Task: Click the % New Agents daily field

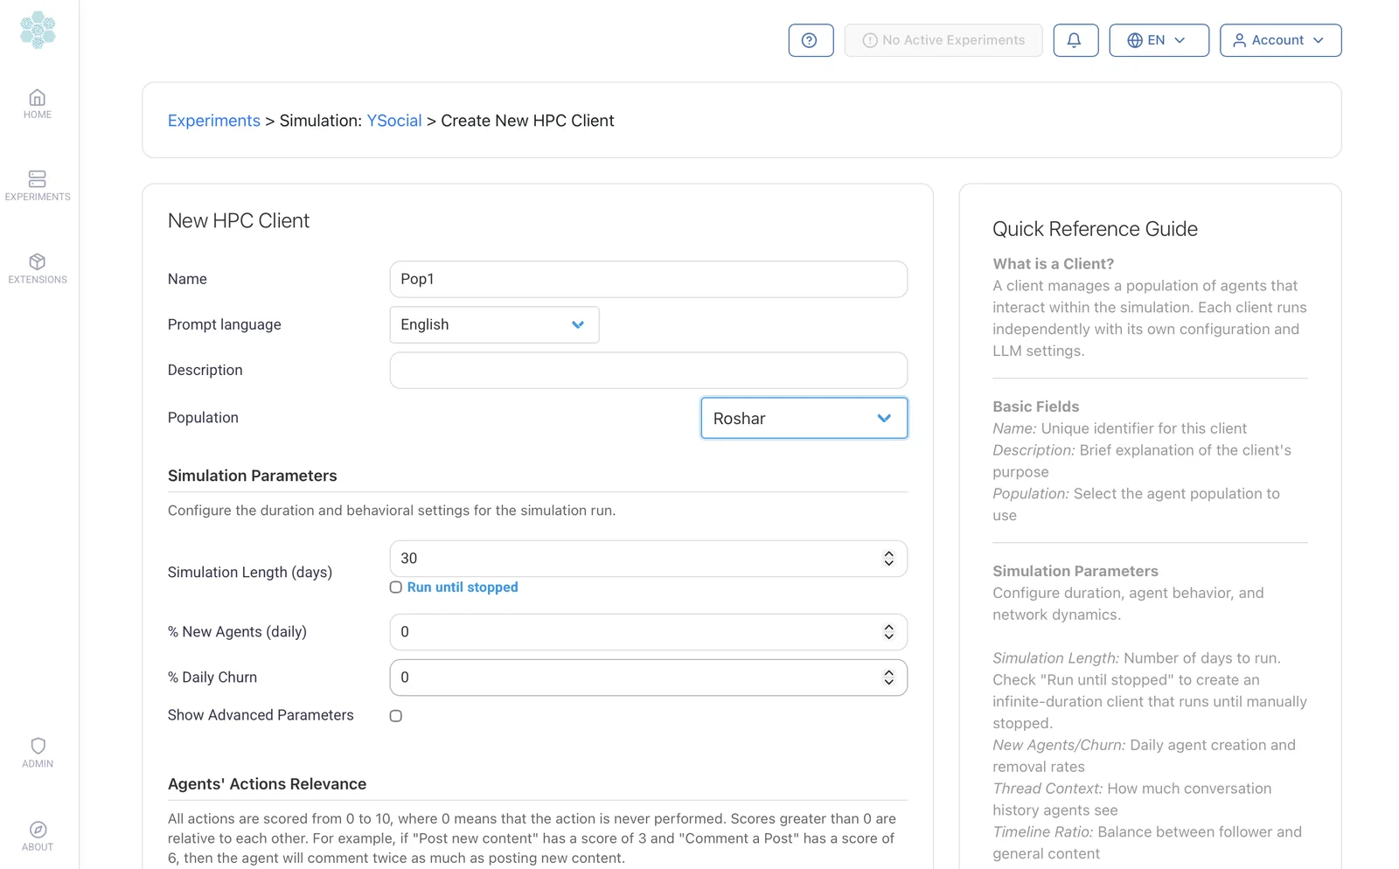Action: (648, 632)
